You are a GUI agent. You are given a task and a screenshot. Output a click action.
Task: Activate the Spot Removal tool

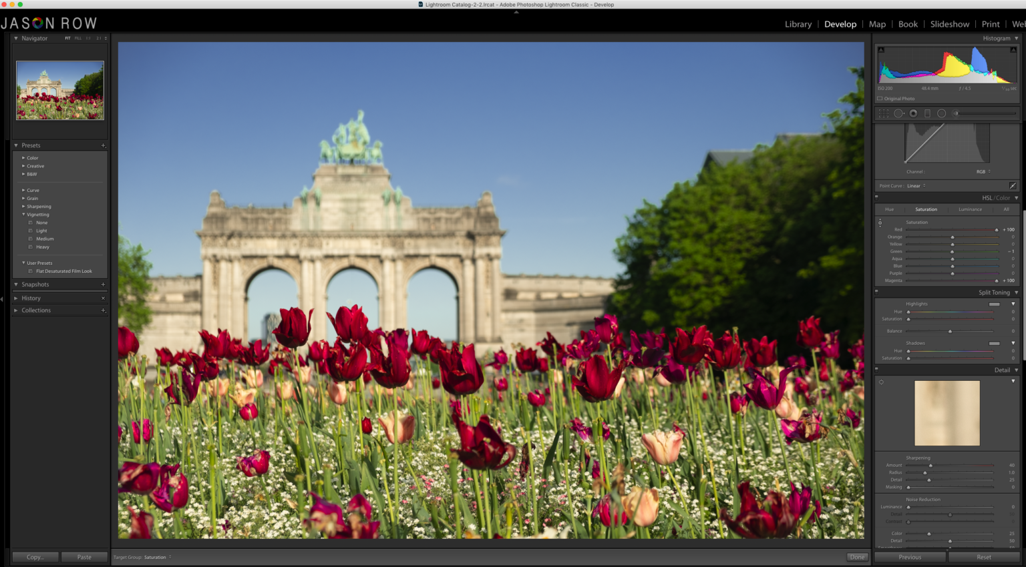coord(898,113)
